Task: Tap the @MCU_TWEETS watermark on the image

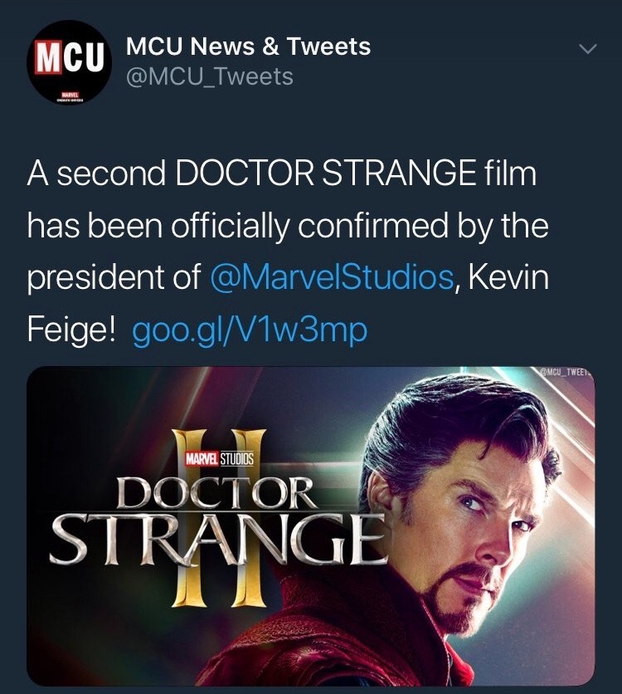Action: point(566,374)
